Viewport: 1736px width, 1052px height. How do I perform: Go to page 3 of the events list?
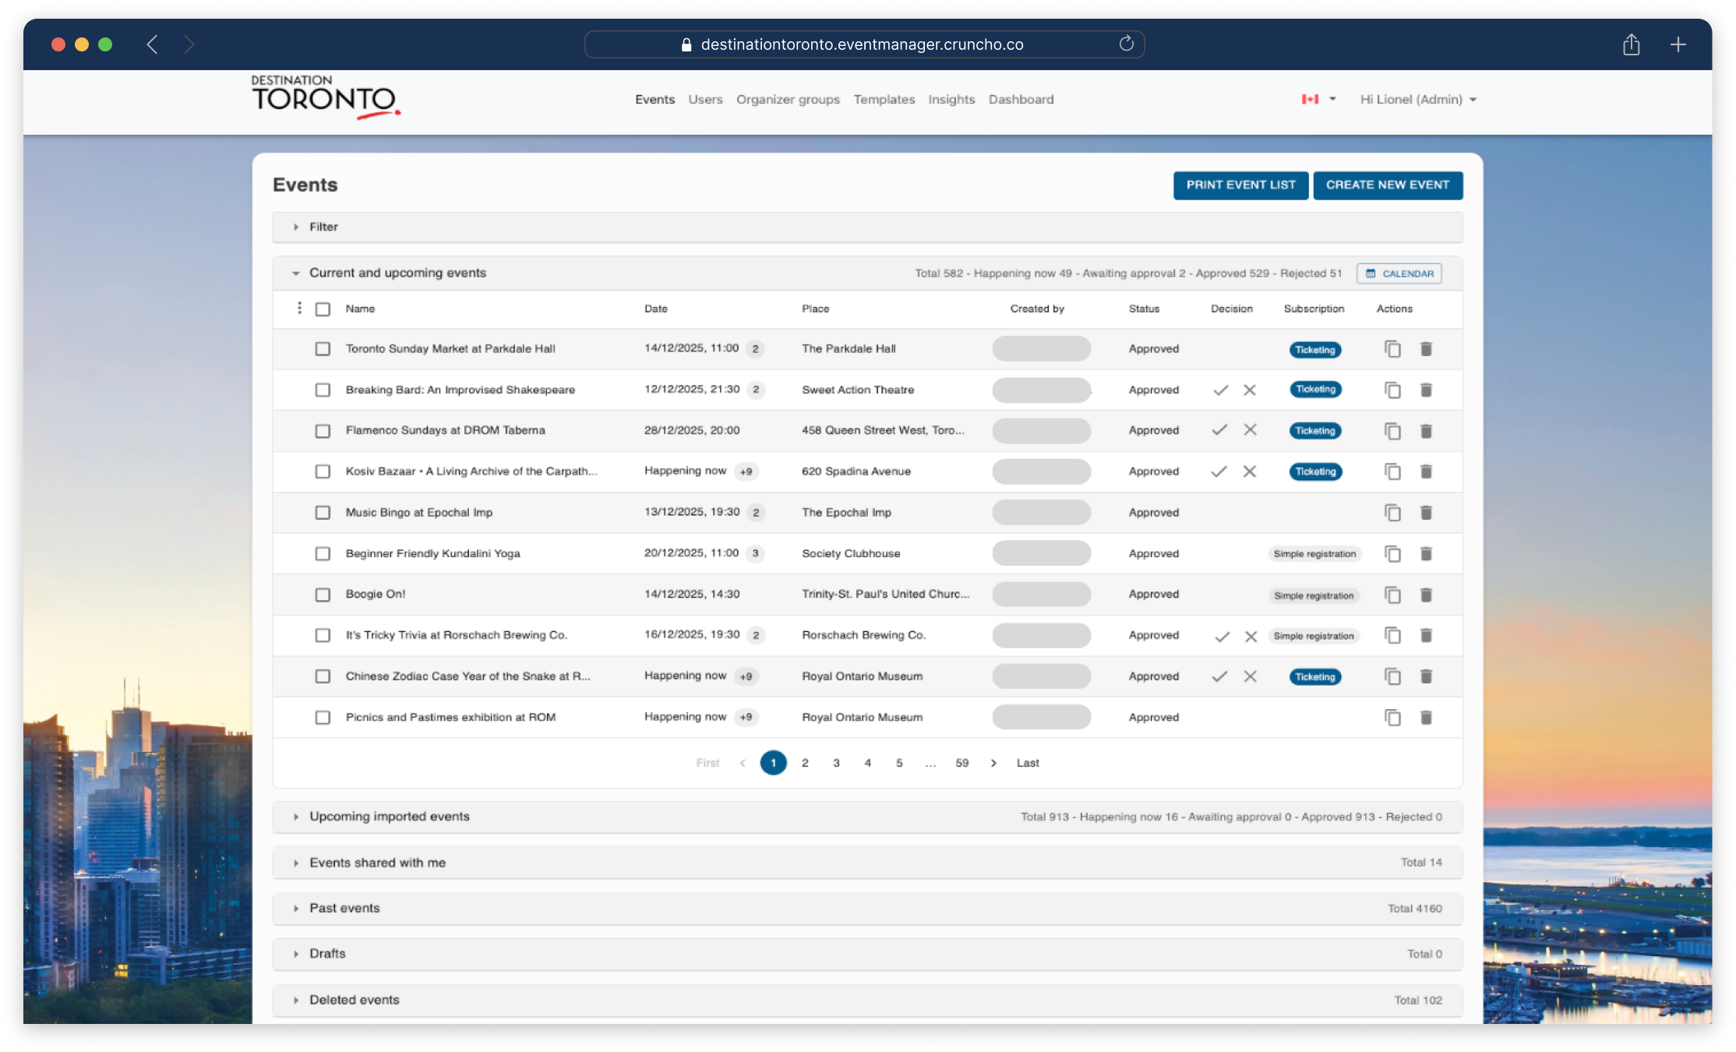coord(836,763)
